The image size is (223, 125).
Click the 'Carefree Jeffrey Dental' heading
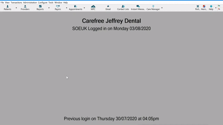pos(111,21)
